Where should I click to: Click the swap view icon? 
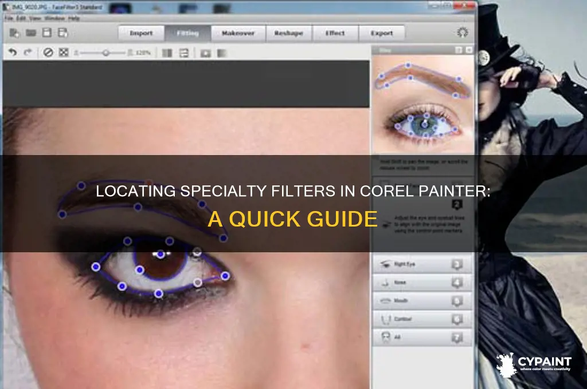click(x=184, y=53)
